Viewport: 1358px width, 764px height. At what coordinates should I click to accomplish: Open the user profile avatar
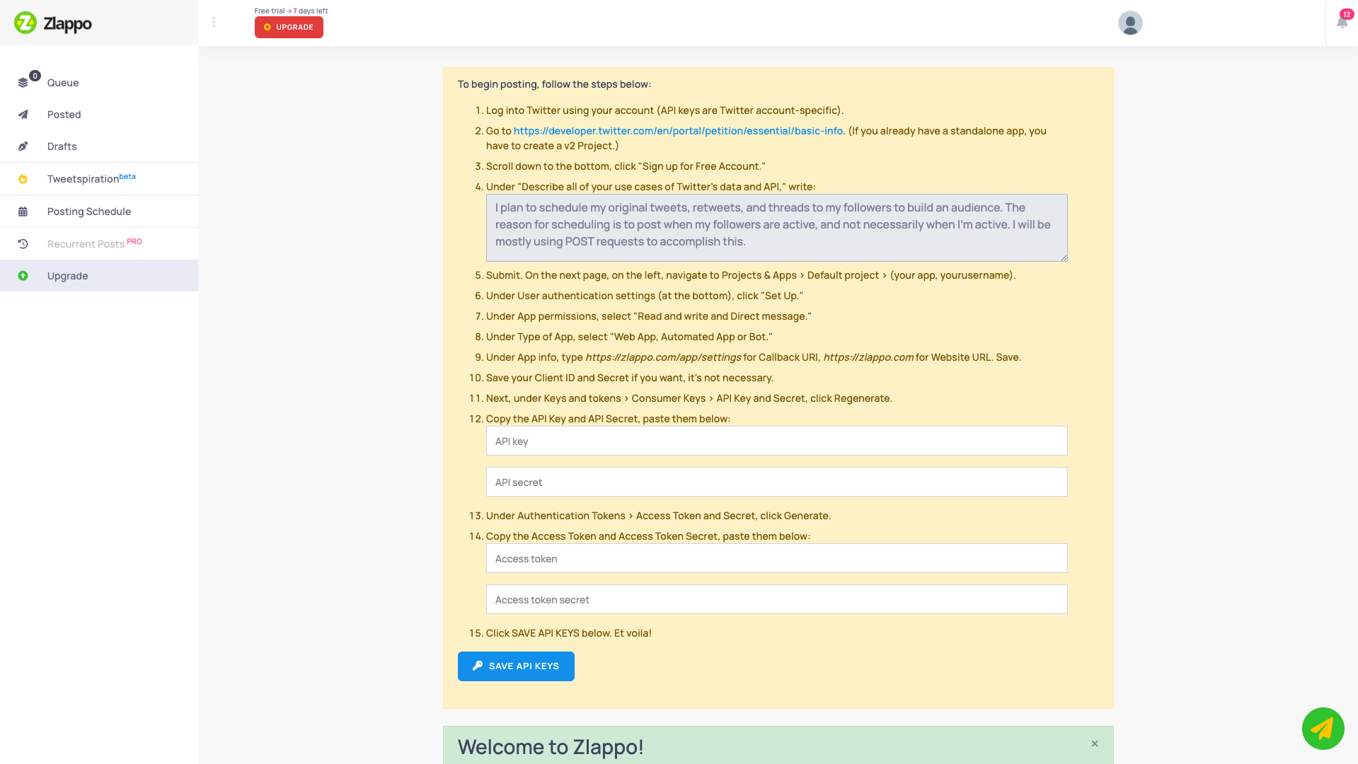point(1130,23)
